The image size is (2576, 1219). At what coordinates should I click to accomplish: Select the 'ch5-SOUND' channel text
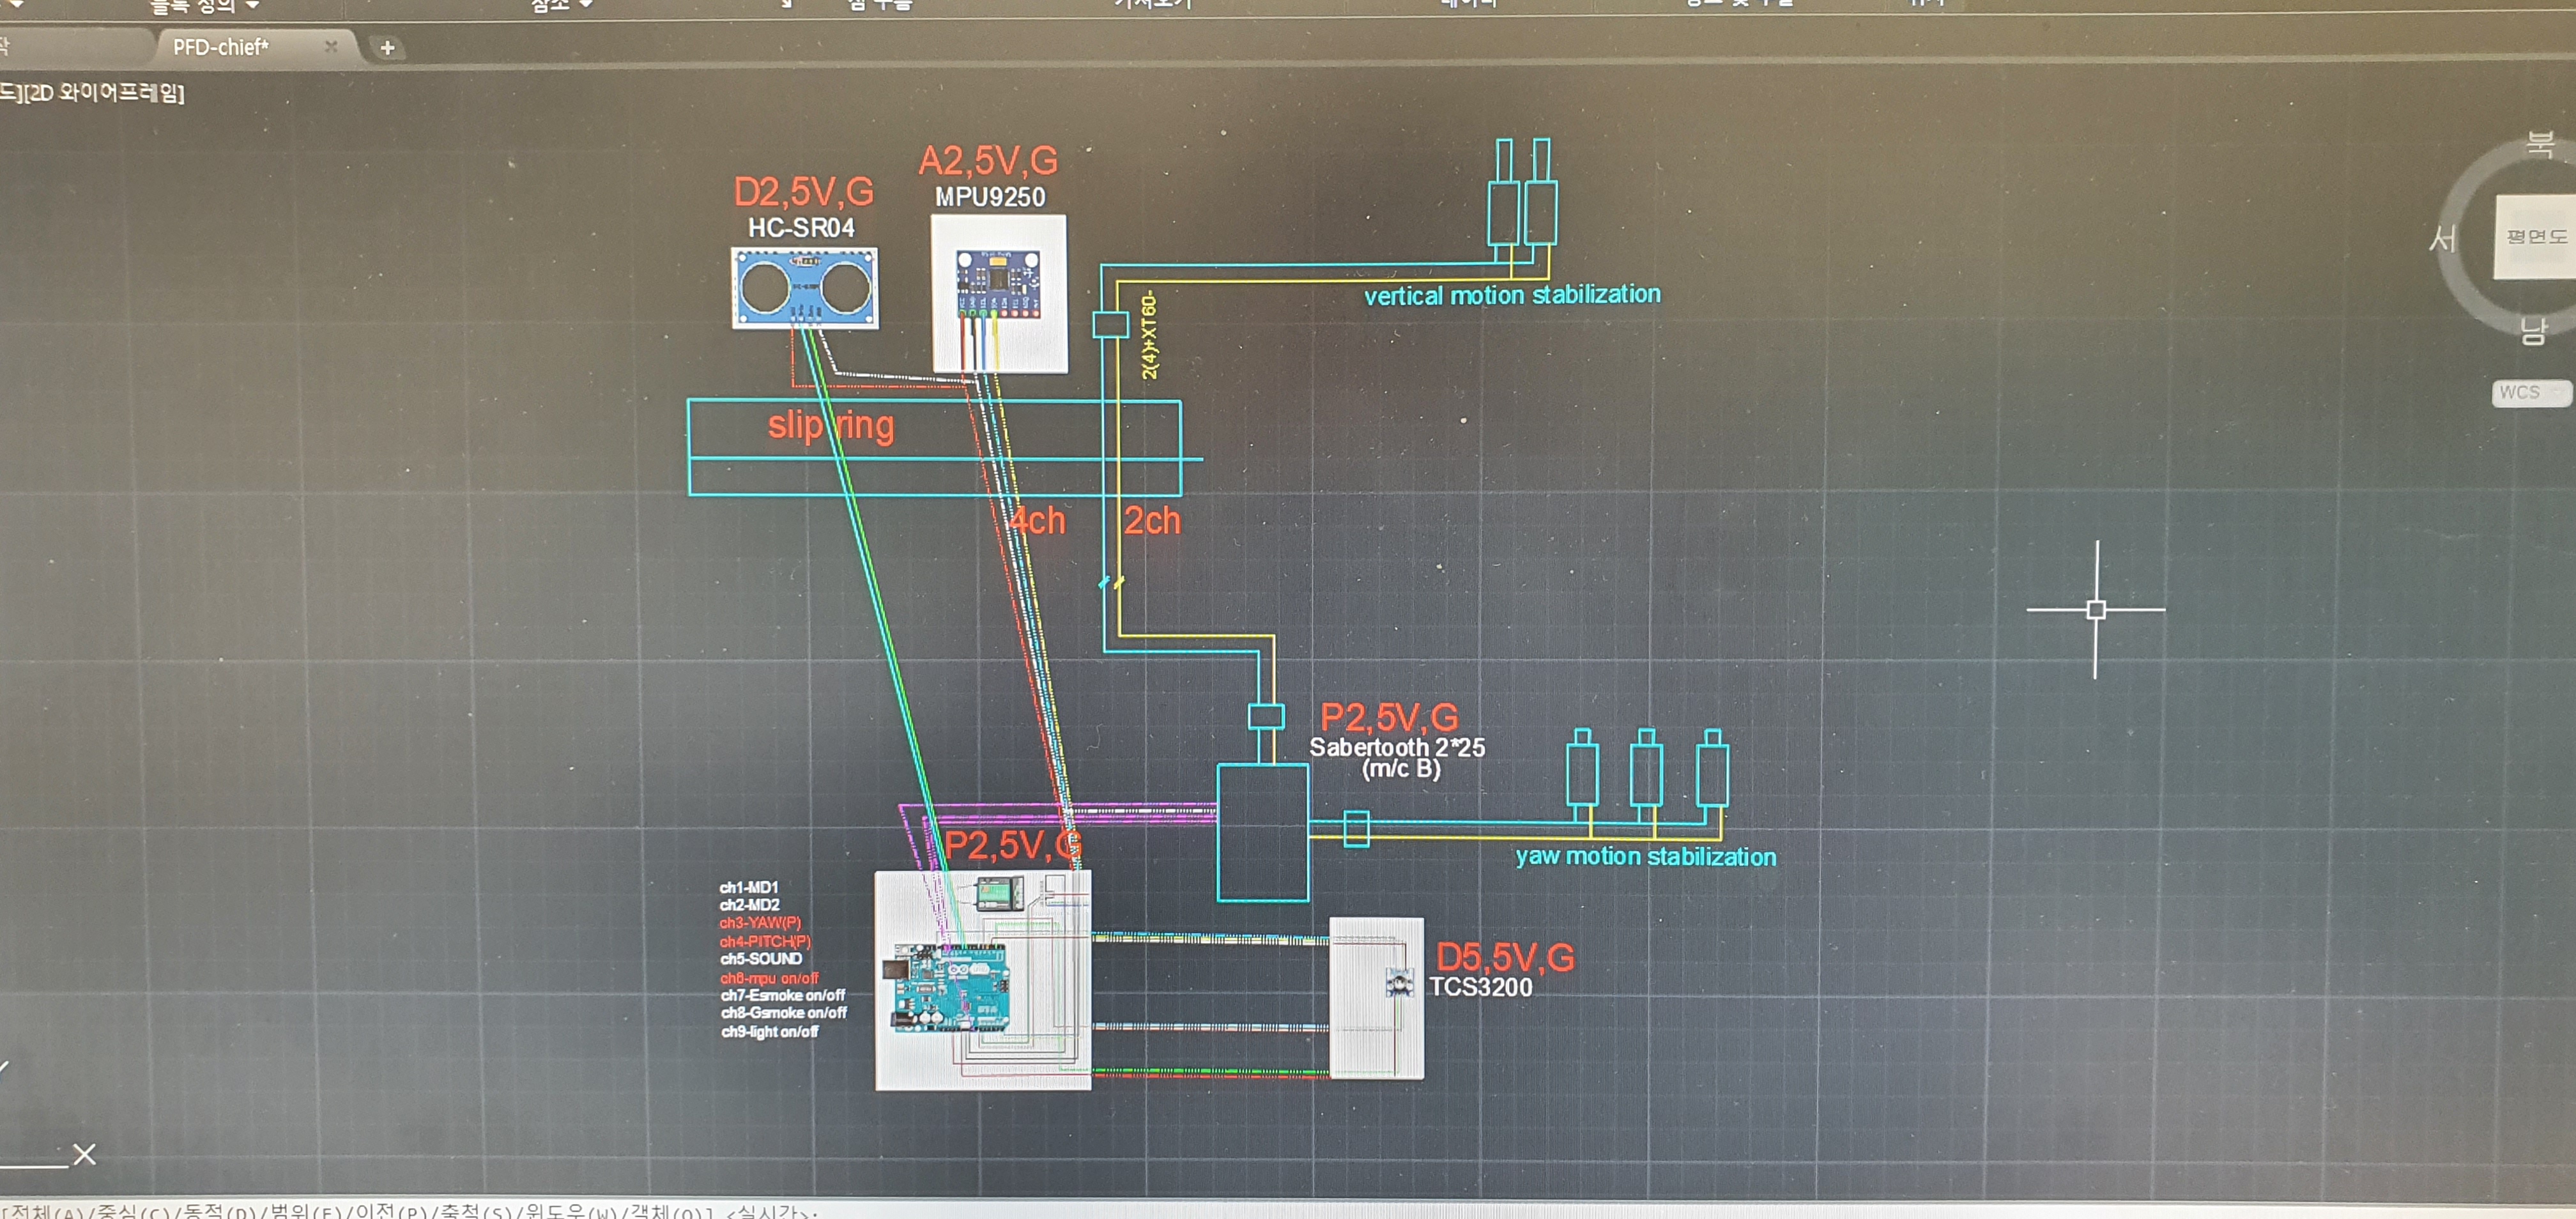pos(761,959)
